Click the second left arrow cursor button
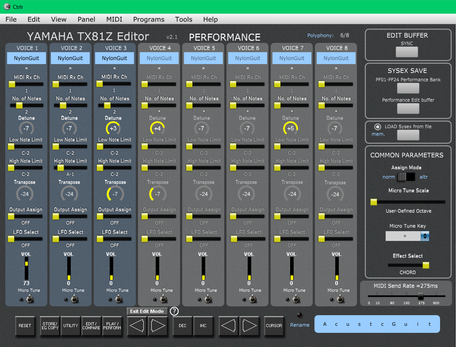Screen dimensions: 456x347 pos(228,326)
